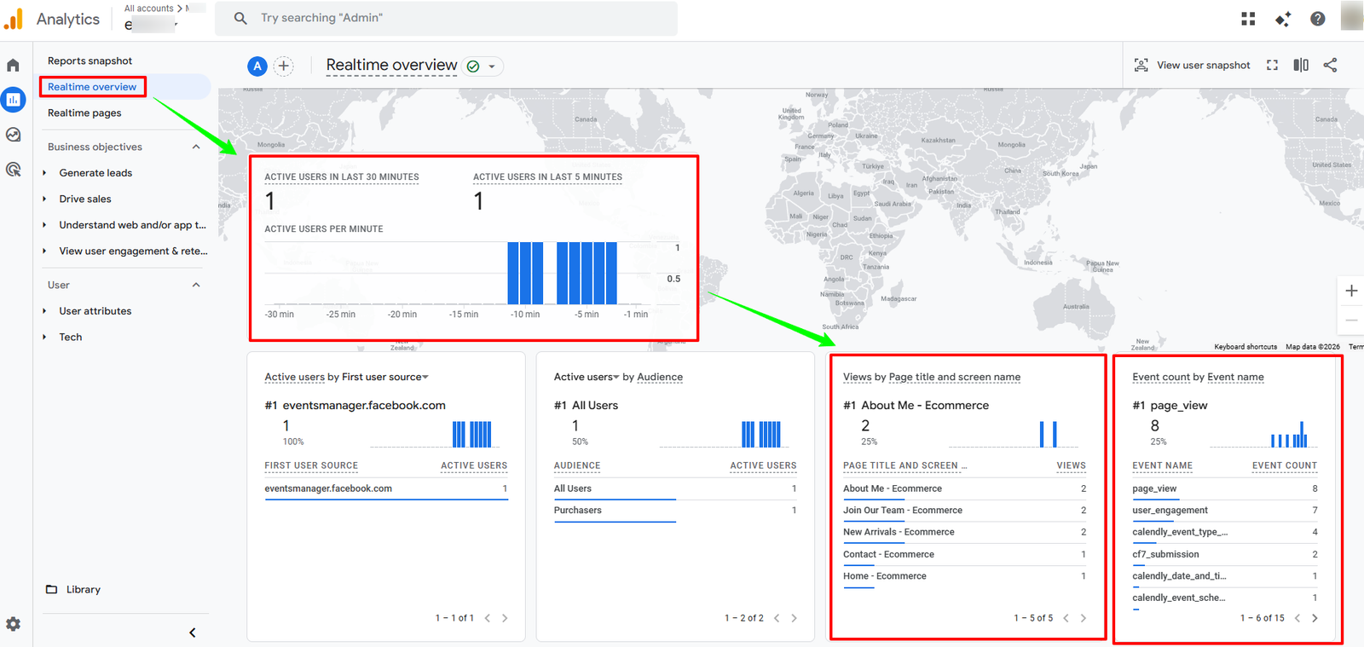Toggle the comparison view icon
The height and width of the screenshot is (647, 1364).
pyautogui.click(x=1301, y=65)
